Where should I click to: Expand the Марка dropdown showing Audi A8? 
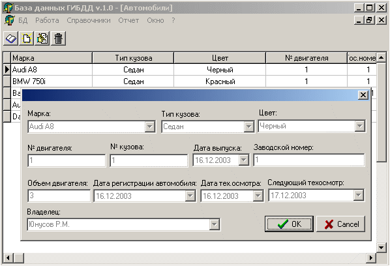pyautogui.click(x=150, y=126)
